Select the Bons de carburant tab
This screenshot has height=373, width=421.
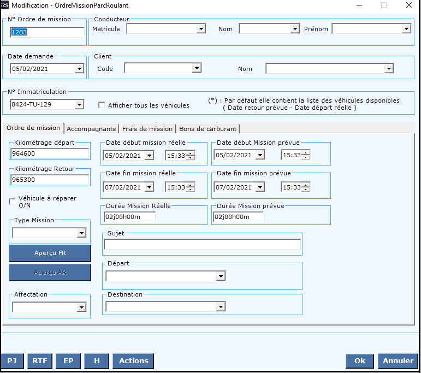[x=208, y=129]
